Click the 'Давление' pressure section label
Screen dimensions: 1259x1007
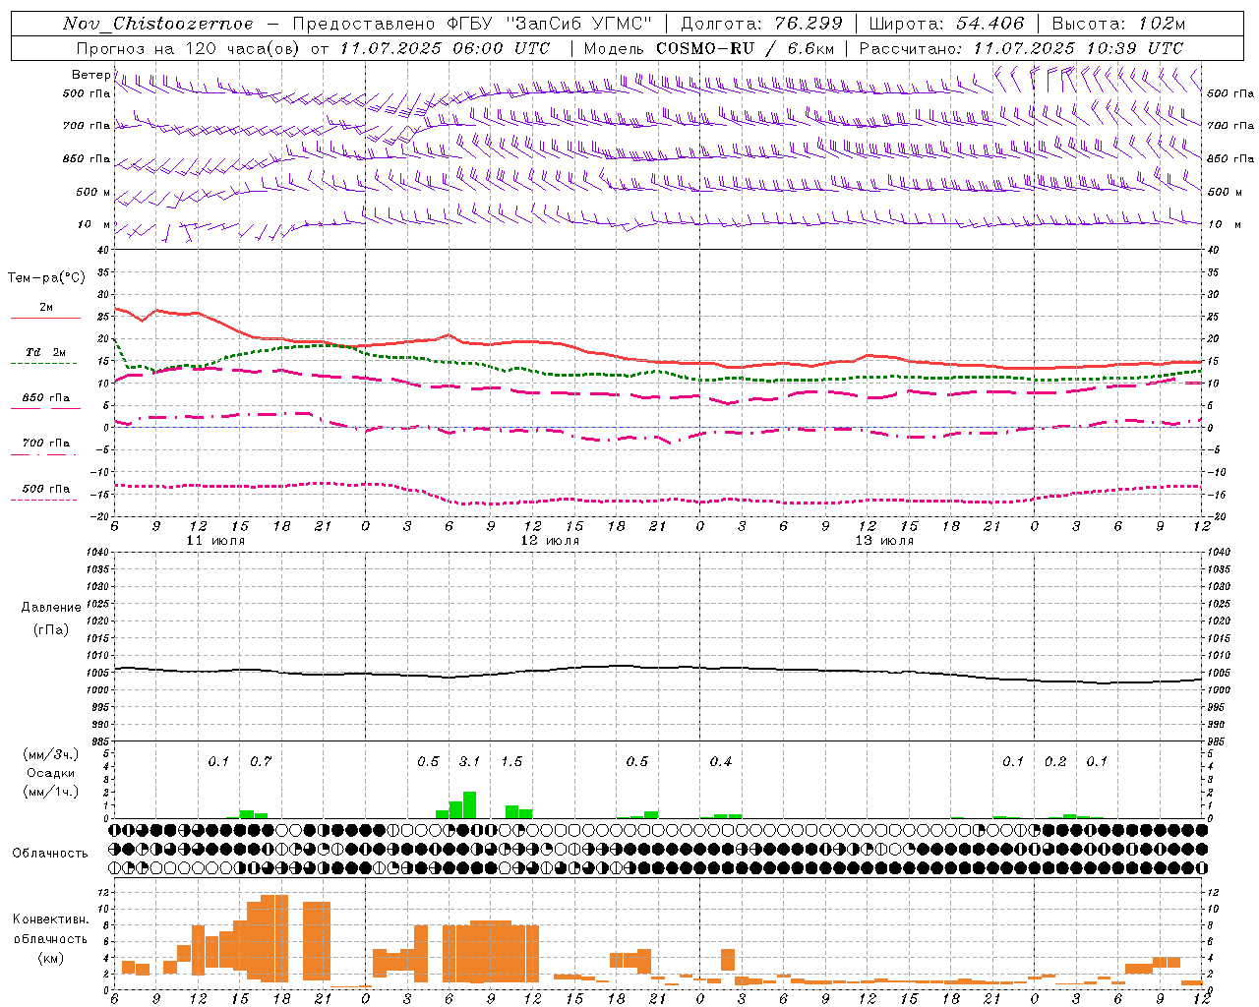coord(51,608)
